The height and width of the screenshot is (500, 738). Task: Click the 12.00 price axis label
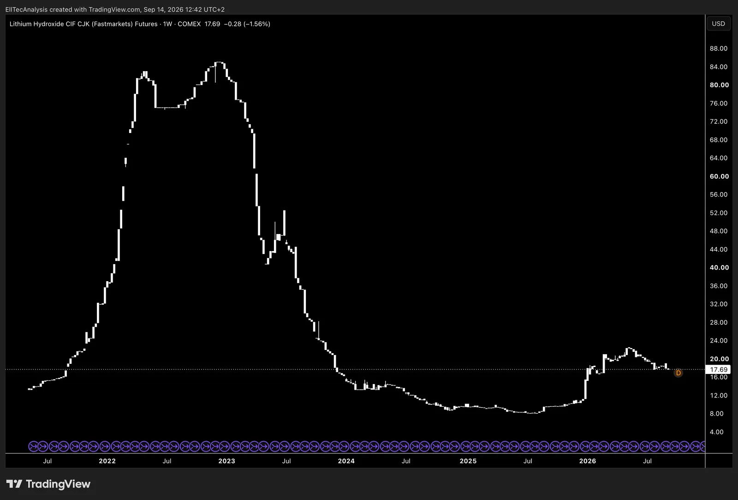click(x=719, y=396)
